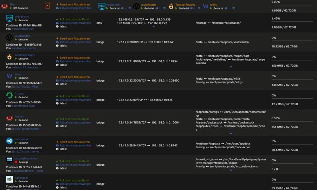317x190 pixels.
Task: Open TandoorRecipes WebUI globe icon in the folder preview
Action: tap(191, 8)
